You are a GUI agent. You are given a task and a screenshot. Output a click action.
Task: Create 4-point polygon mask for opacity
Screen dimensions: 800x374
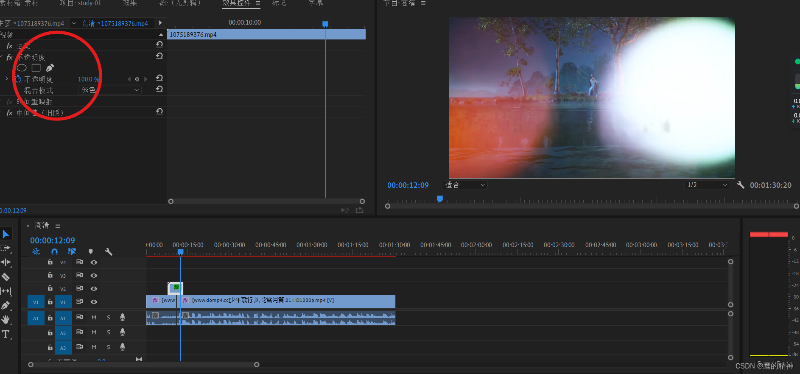pyautogui.click(x=36, y=68)
